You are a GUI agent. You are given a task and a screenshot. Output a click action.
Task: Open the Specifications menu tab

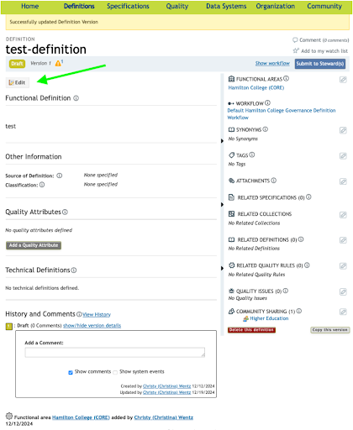128,6
